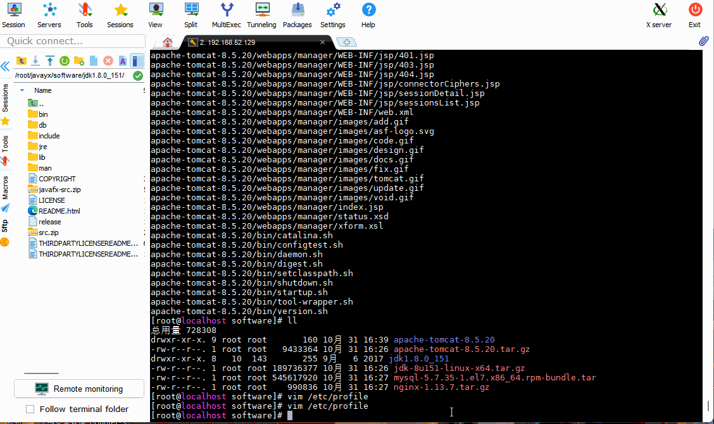Click the SFTP download selected files icon
The height and width of the screenshot is (424, 714).
click(35, 61)
